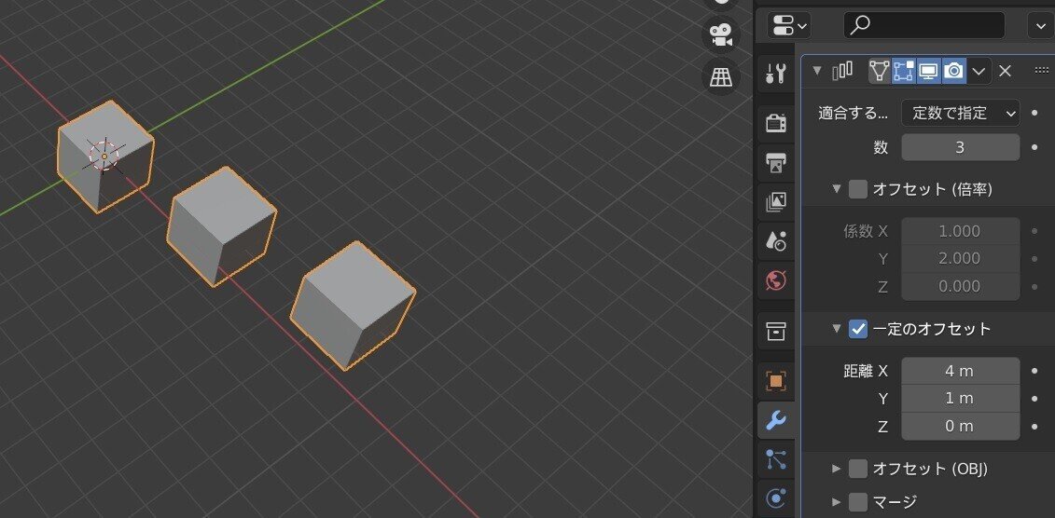Open the Modifiers wrench tab

pos(776,420)
